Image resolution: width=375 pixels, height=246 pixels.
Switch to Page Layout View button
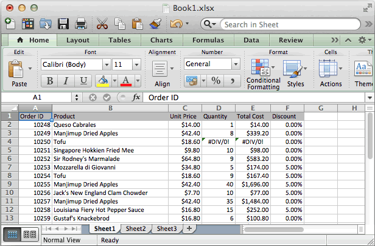[x=30, y=234]
